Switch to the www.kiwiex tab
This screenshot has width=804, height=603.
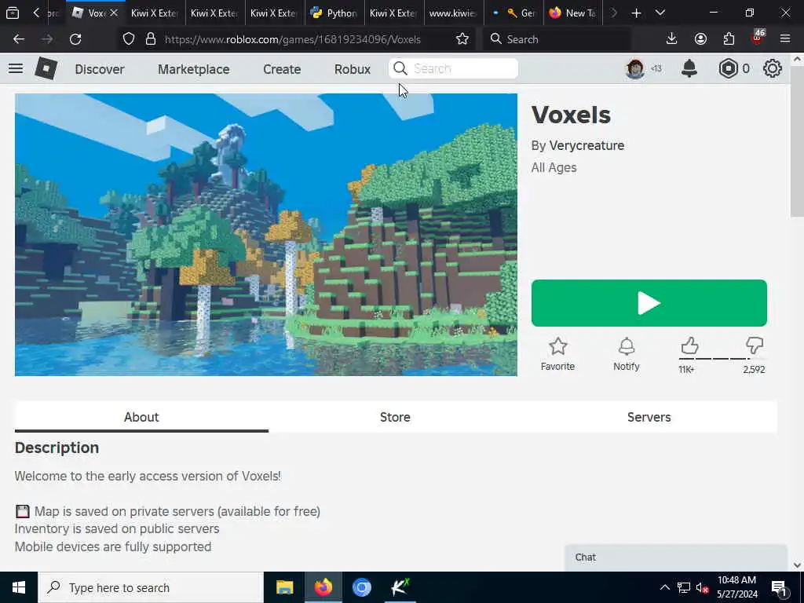point(453,13)
